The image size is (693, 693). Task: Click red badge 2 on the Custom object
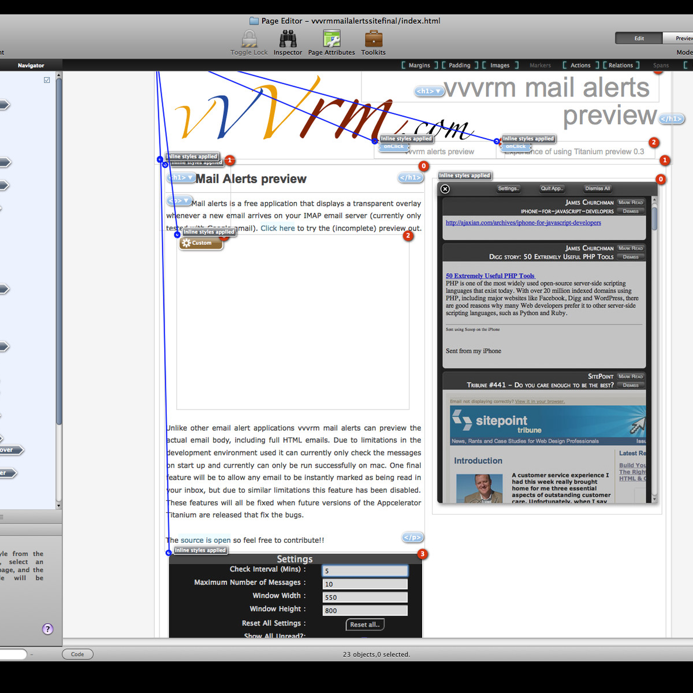[408, 236]
